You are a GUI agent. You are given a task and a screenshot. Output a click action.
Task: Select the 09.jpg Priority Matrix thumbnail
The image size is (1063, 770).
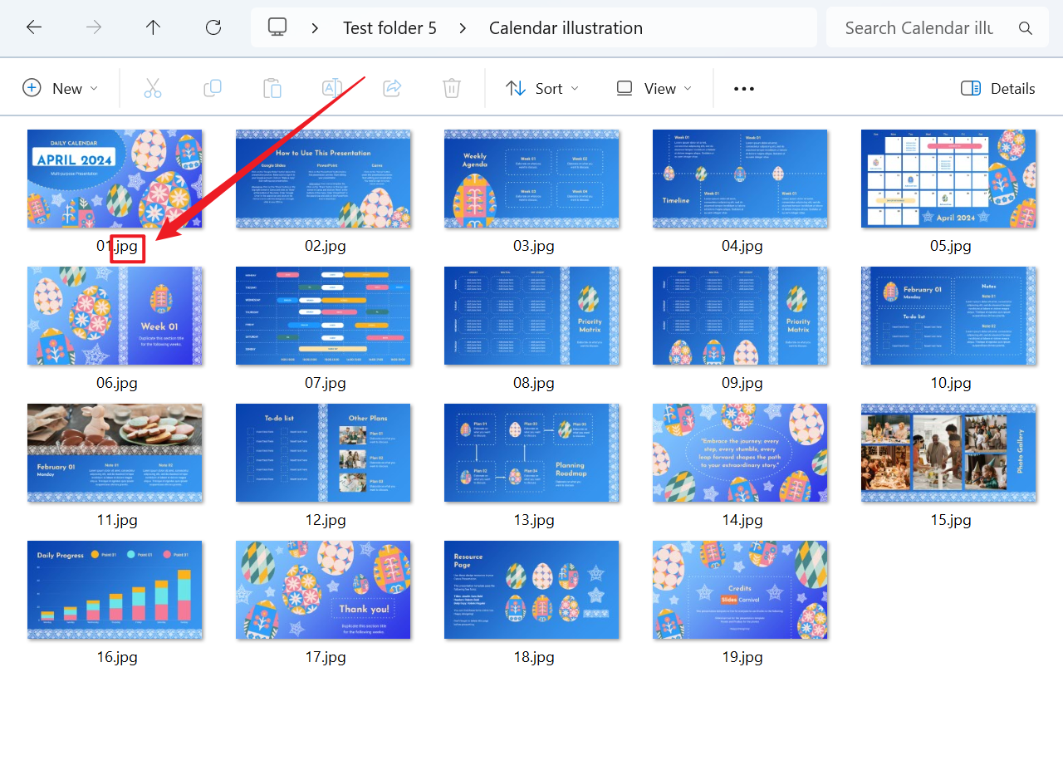[x=740, y=316]
